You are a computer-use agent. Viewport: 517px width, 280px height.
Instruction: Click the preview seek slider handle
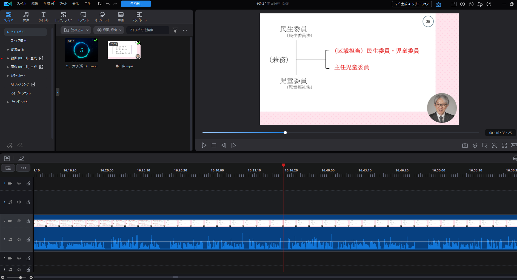pos(285,133)
